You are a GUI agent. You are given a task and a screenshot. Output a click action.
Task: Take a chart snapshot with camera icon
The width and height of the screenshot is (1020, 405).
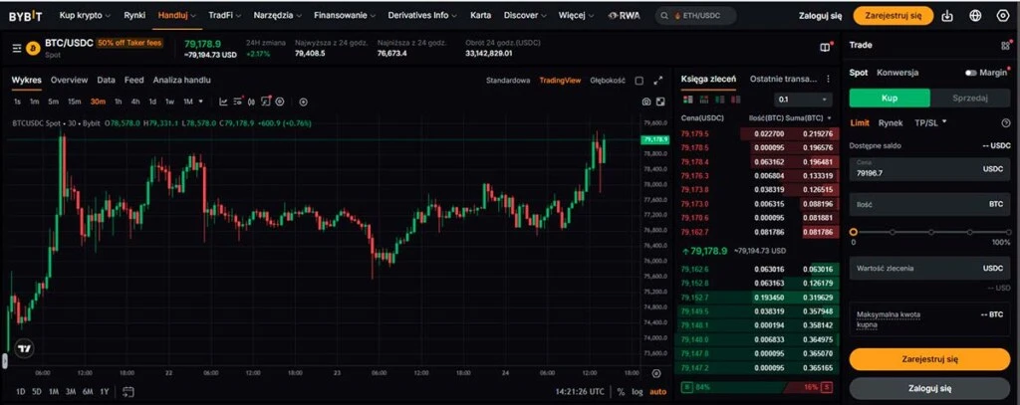(645, 101)
